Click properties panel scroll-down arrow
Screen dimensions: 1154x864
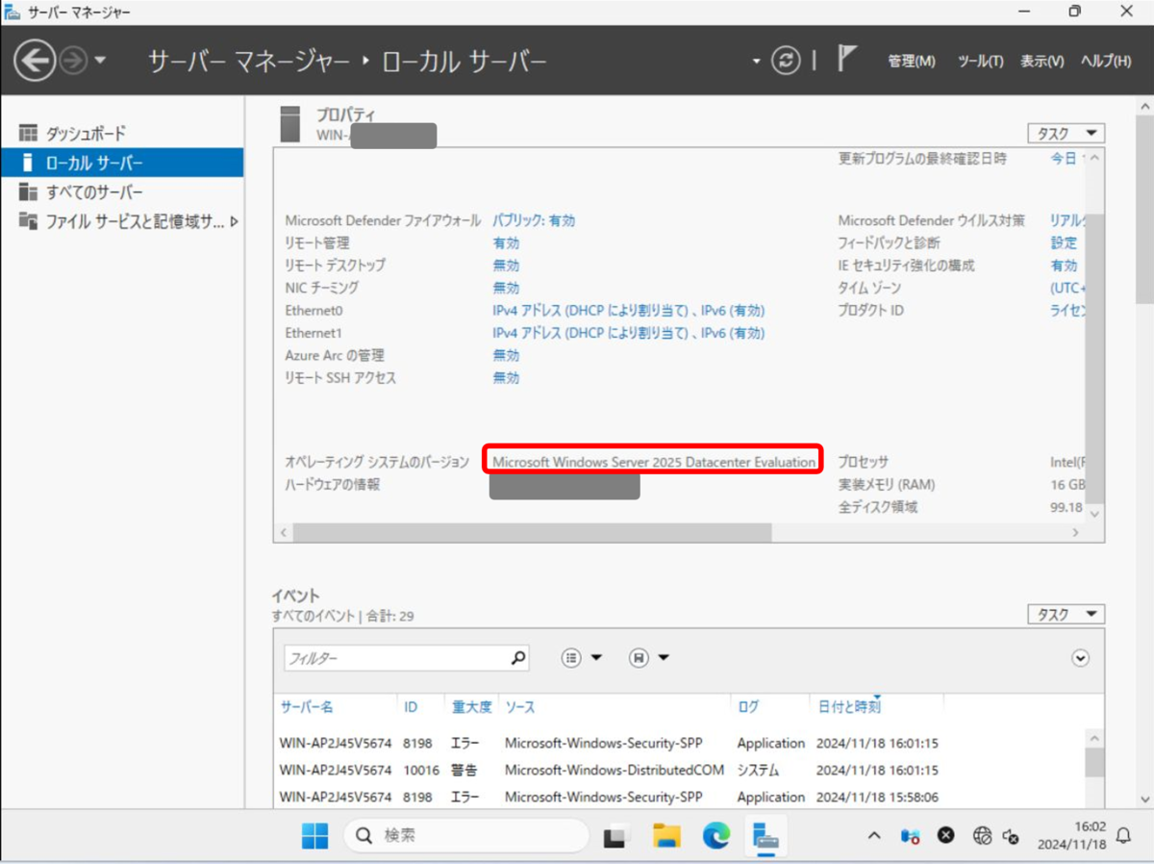(x=1094, y=514)
